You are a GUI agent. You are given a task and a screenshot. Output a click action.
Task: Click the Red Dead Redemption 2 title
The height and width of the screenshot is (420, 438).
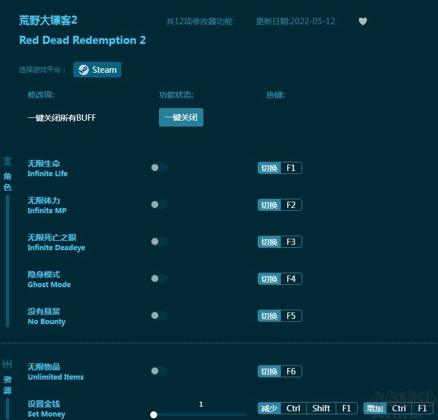point(83,40)
